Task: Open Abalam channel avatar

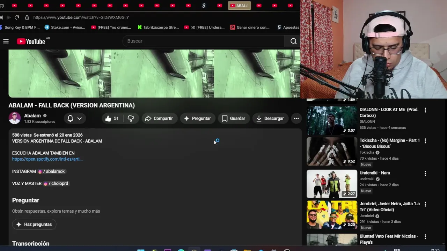Action: (14, 118)
